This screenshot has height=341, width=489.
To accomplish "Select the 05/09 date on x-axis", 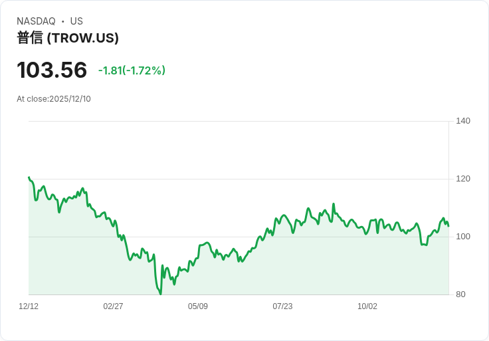I will coord(198,306).
